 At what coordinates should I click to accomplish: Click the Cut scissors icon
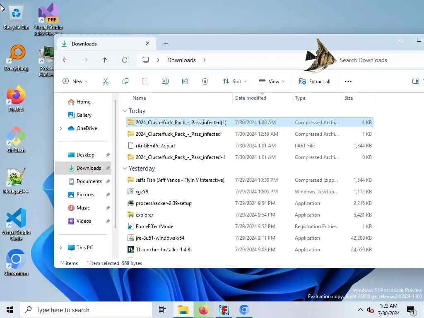click(106, 82)
